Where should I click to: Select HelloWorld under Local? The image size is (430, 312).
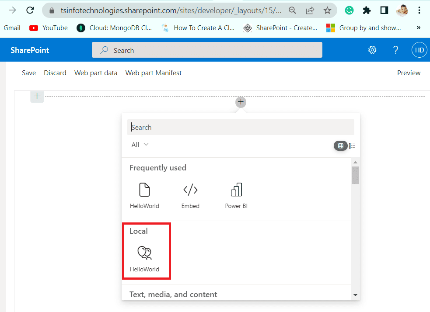pos(144,259)
